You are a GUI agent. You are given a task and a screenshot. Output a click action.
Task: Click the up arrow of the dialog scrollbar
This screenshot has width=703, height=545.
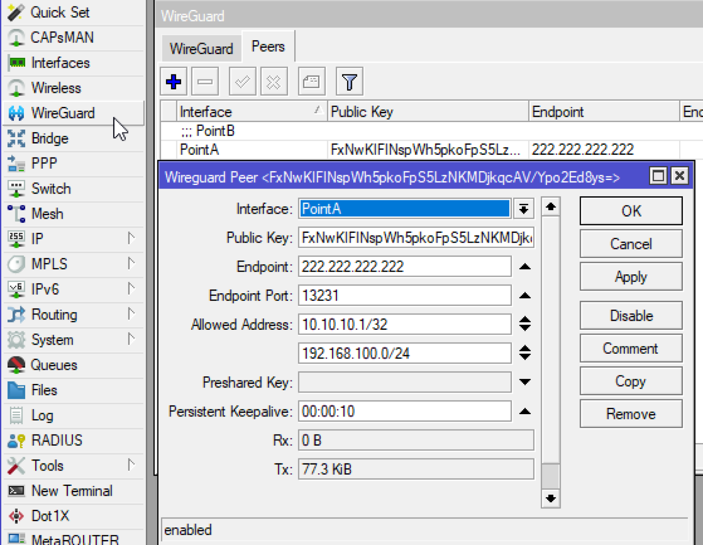coord(551,207)
